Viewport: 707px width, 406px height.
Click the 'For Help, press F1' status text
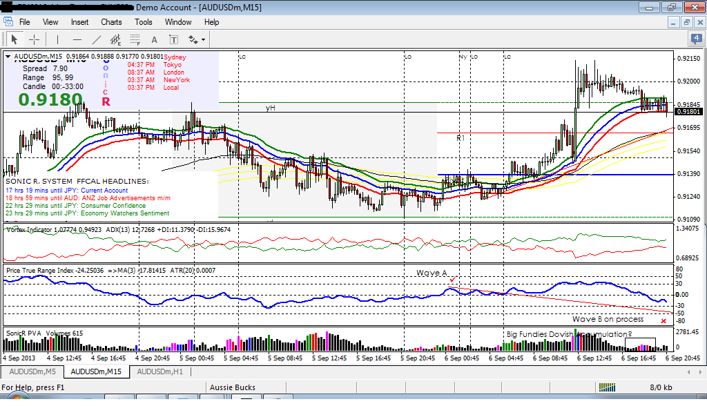[x=33, y=387]
